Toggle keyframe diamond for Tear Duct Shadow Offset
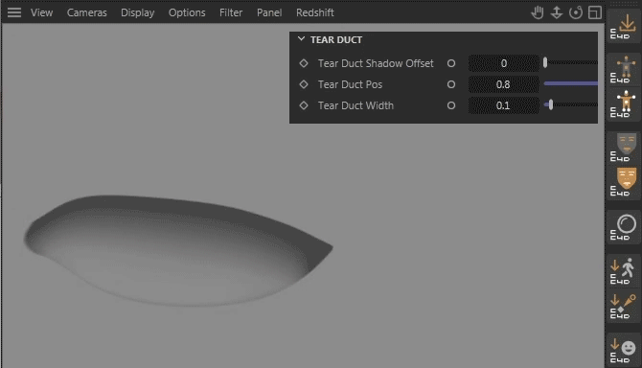642x368 pixels. [304, 63]
